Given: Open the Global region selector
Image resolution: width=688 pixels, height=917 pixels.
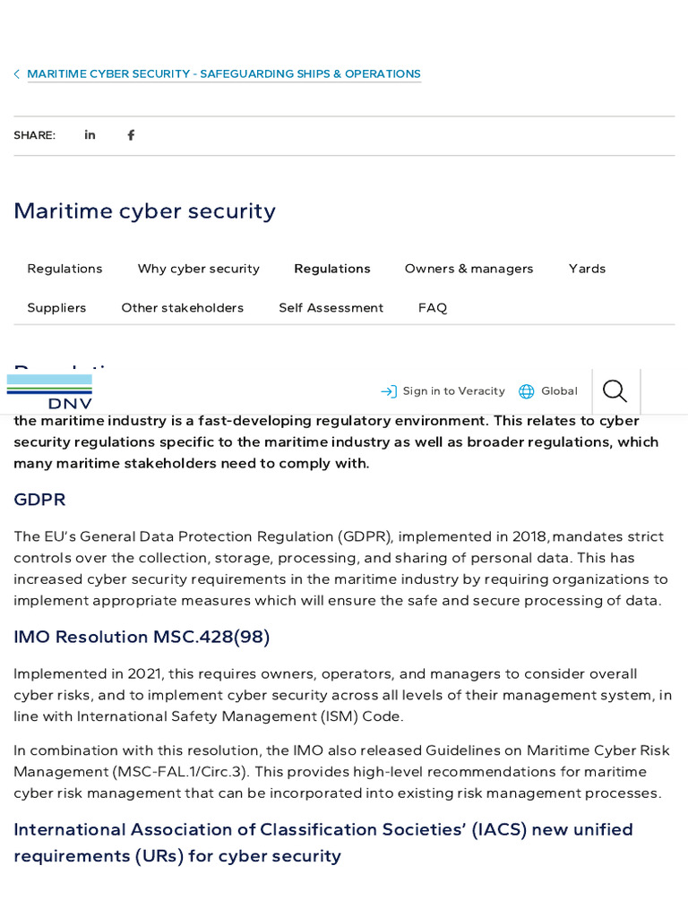Looking at the screenshot, I should click(559, 391).
